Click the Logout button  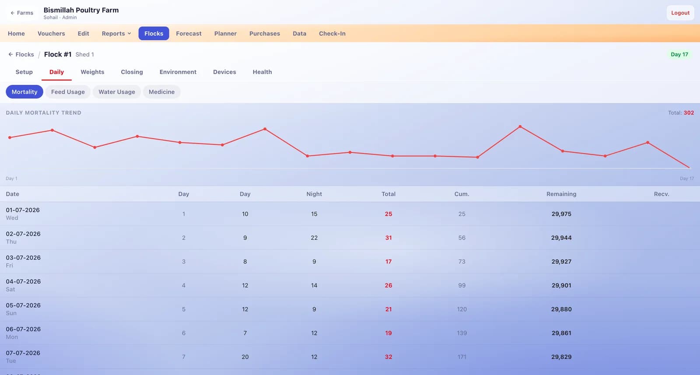click(680, 13)
